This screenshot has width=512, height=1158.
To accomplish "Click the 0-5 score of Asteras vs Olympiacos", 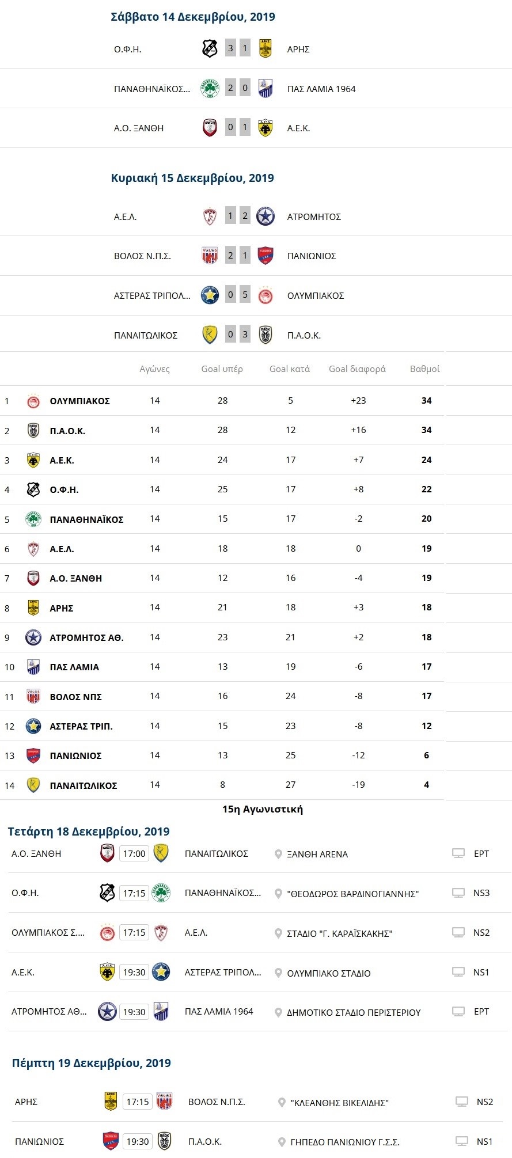I will point(238,295).
